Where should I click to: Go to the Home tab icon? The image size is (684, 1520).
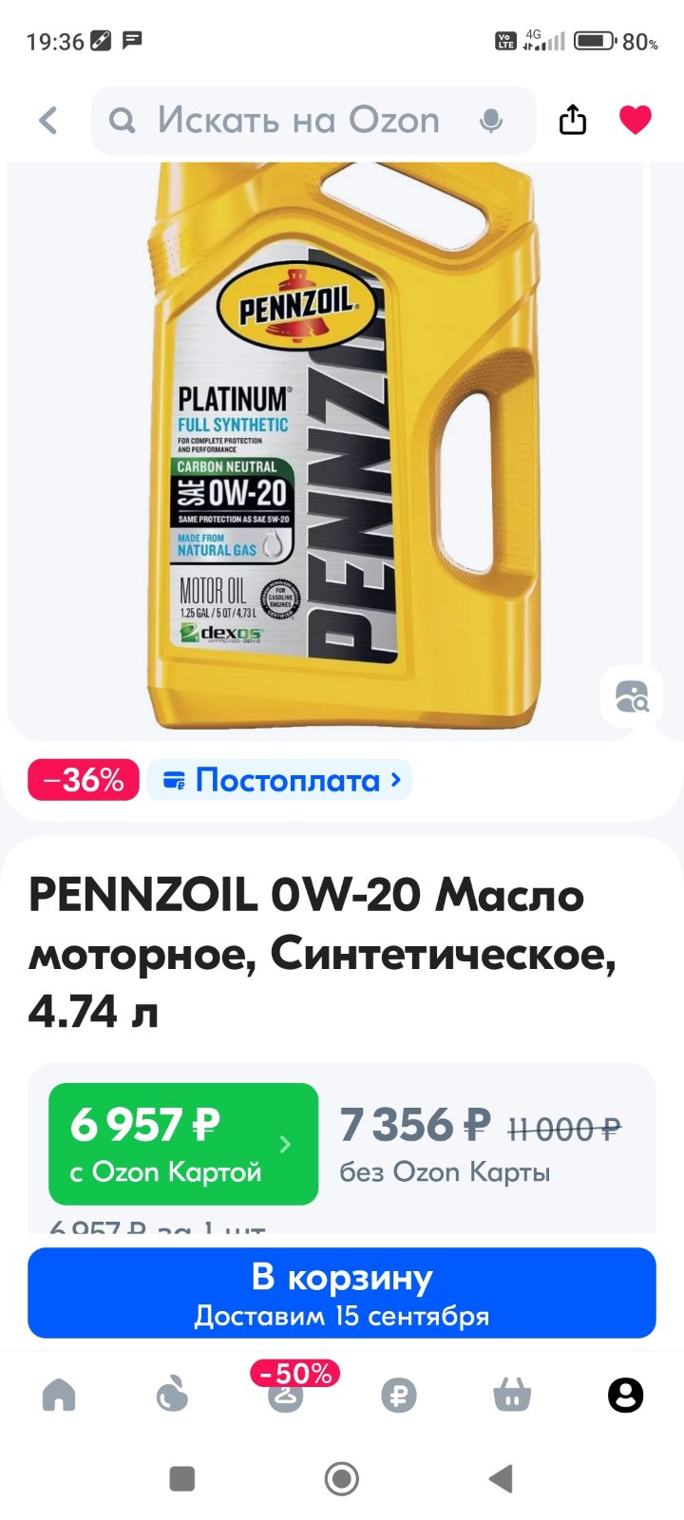[x=59, y=1395]
